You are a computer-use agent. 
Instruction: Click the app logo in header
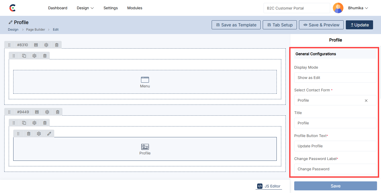point(12,8)
